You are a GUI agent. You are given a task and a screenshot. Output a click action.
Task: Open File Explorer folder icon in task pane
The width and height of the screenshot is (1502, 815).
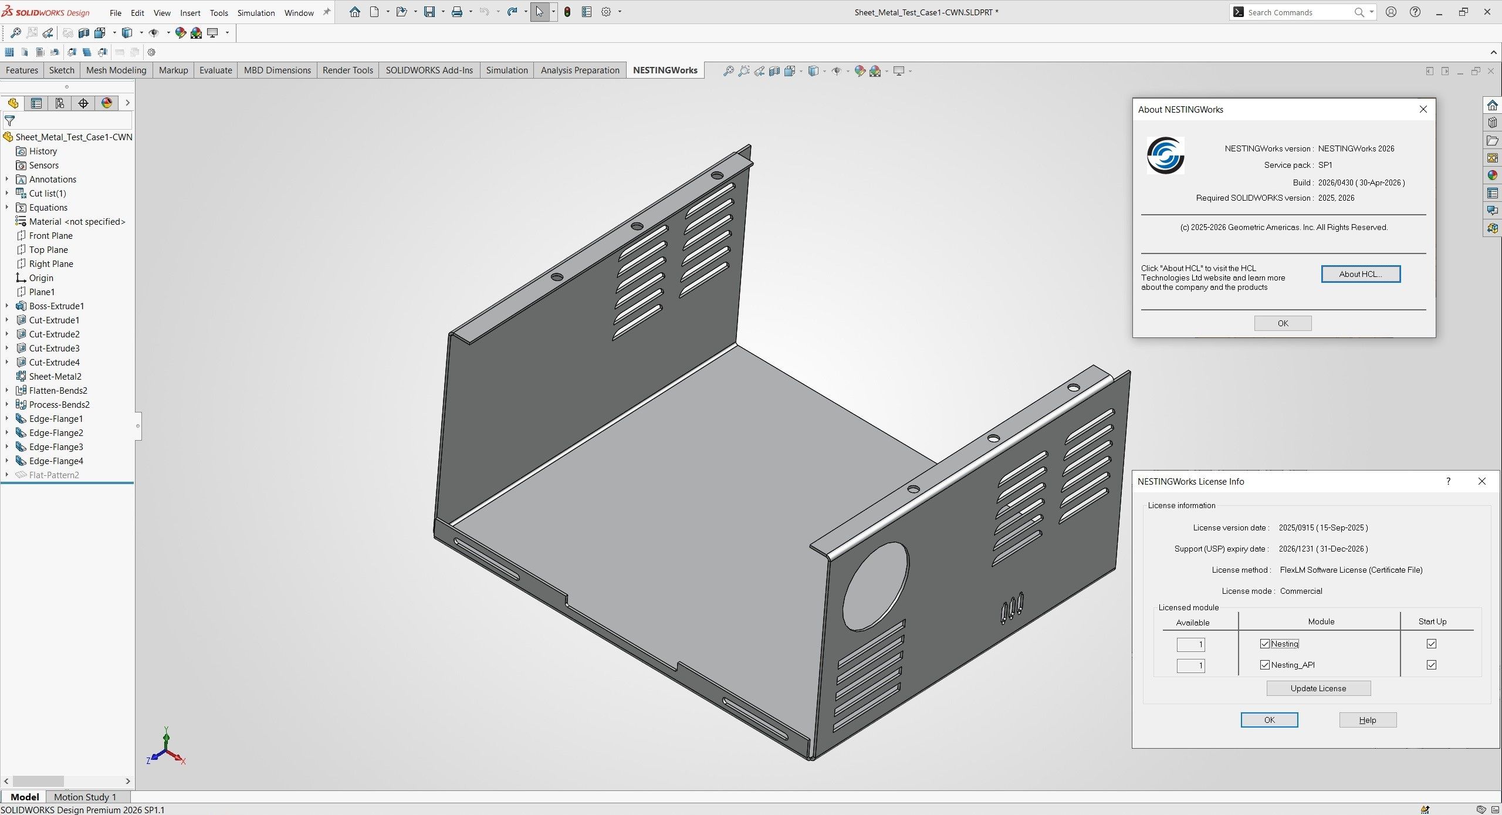coord(1493,141)
